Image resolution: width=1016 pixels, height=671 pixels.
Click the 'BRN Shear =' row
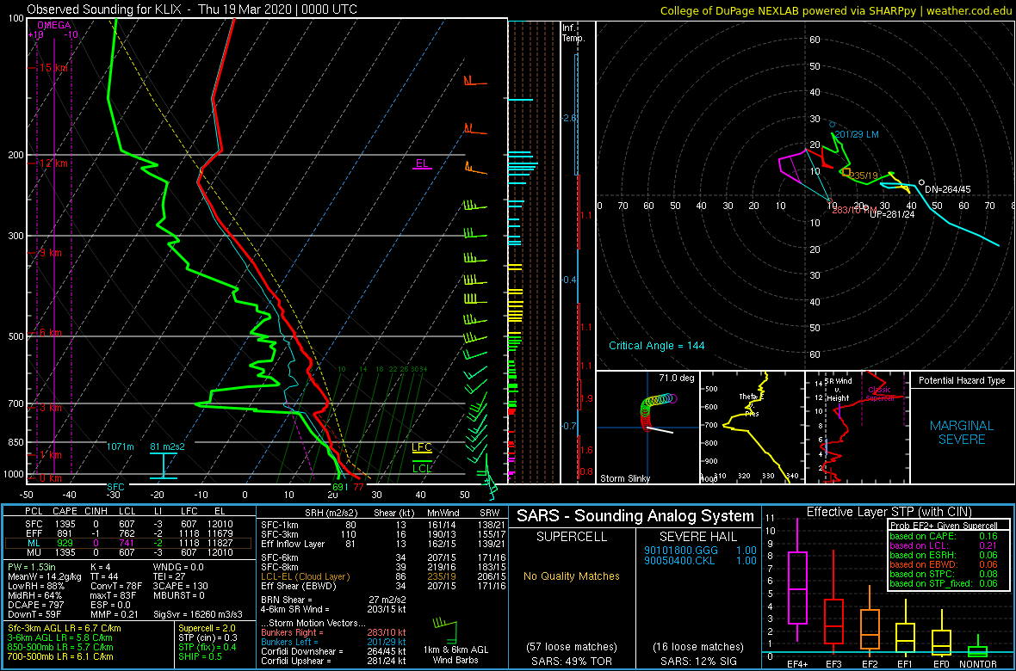pos(334,600)
